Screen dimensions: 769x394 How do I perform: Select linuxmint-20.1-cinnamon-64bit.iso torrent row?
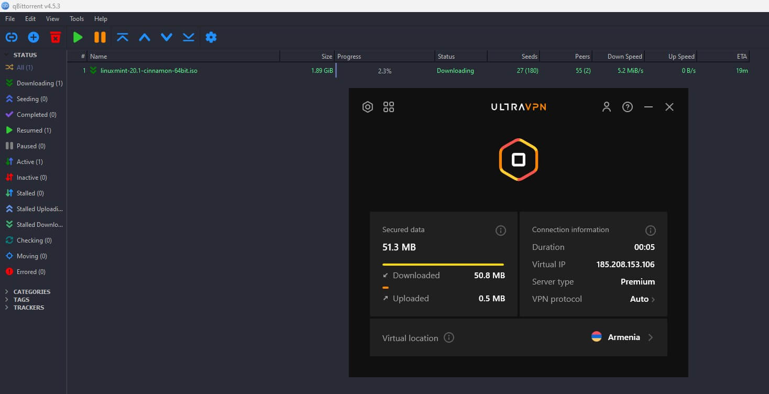point(409,71)
